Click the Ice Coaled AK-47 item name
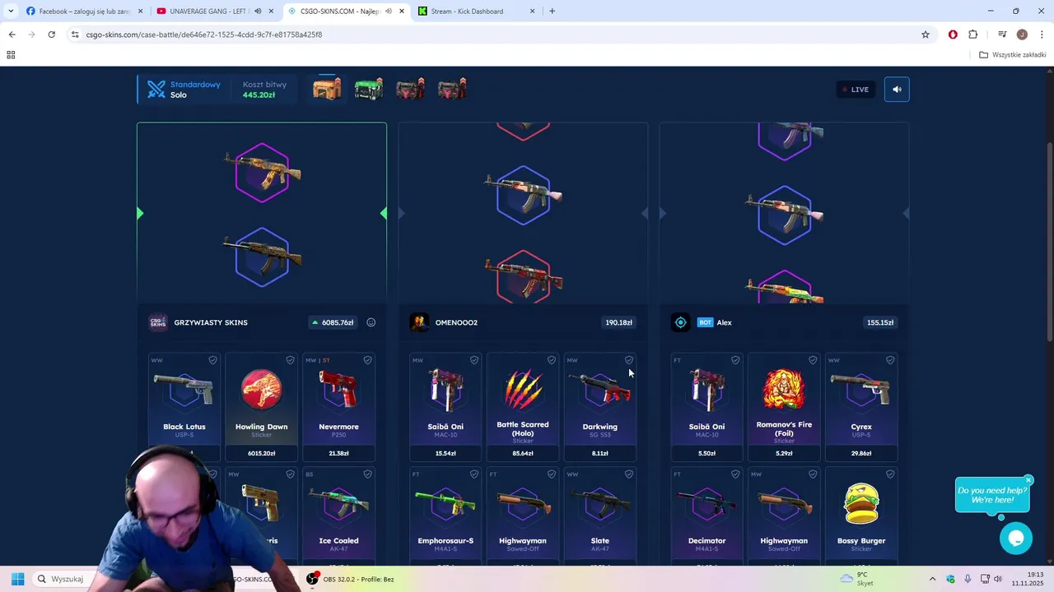This screenshot has width=1054, height=592. [x=338, y=541]
